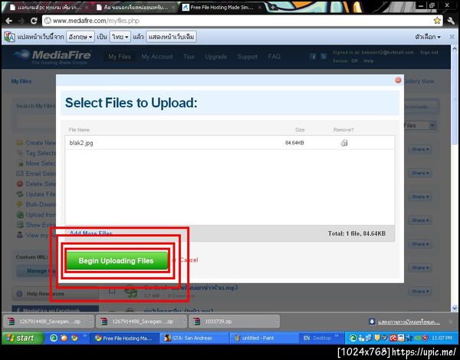The width and height of the screenshot is (460, 360).
Task: Click the Sign out link
Action: (x=429, y=52)
